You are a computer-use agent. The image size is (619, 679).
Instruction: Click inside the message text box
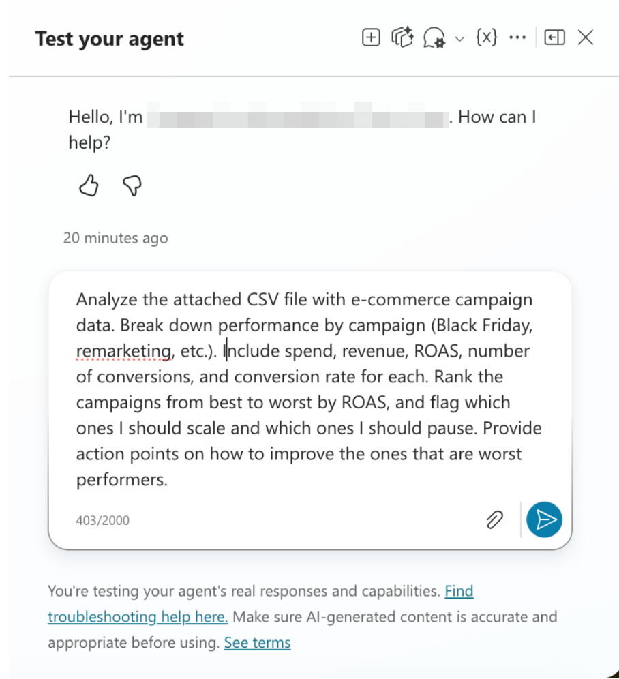[x=309, y=389]
